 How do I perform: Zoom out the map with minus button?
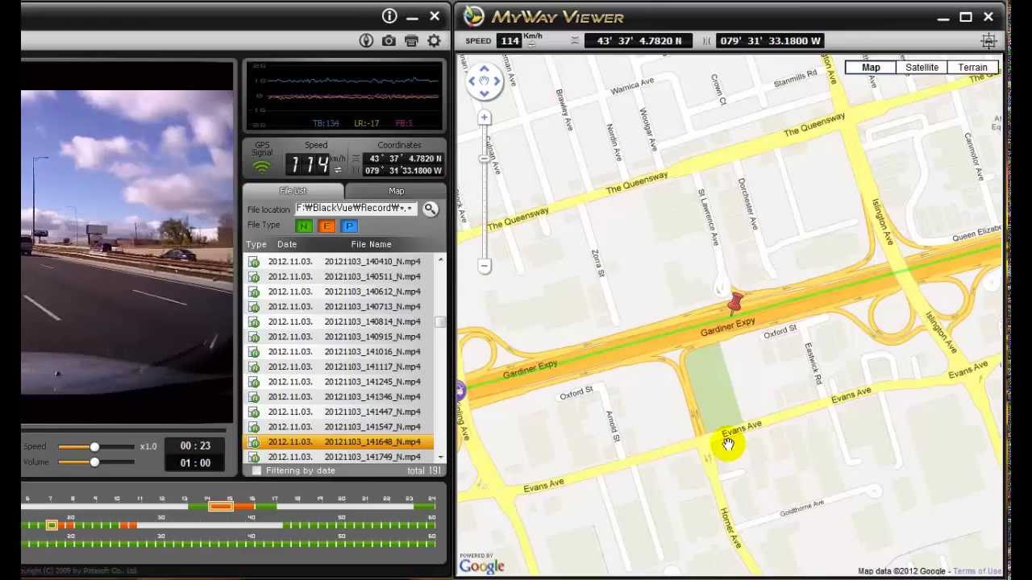485,266
